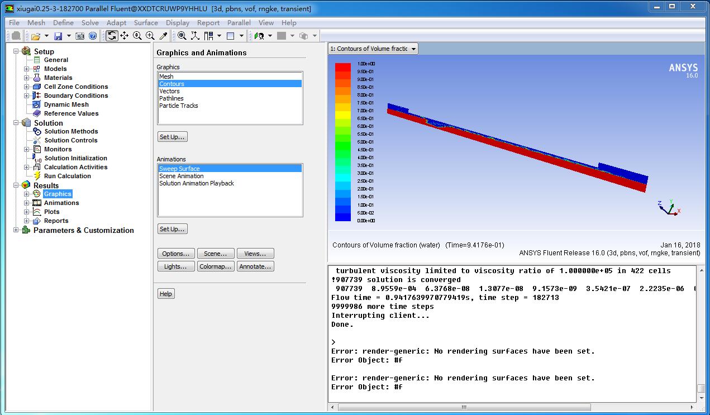Click the Dynamic Mesh icon

(x=37, y=104)
